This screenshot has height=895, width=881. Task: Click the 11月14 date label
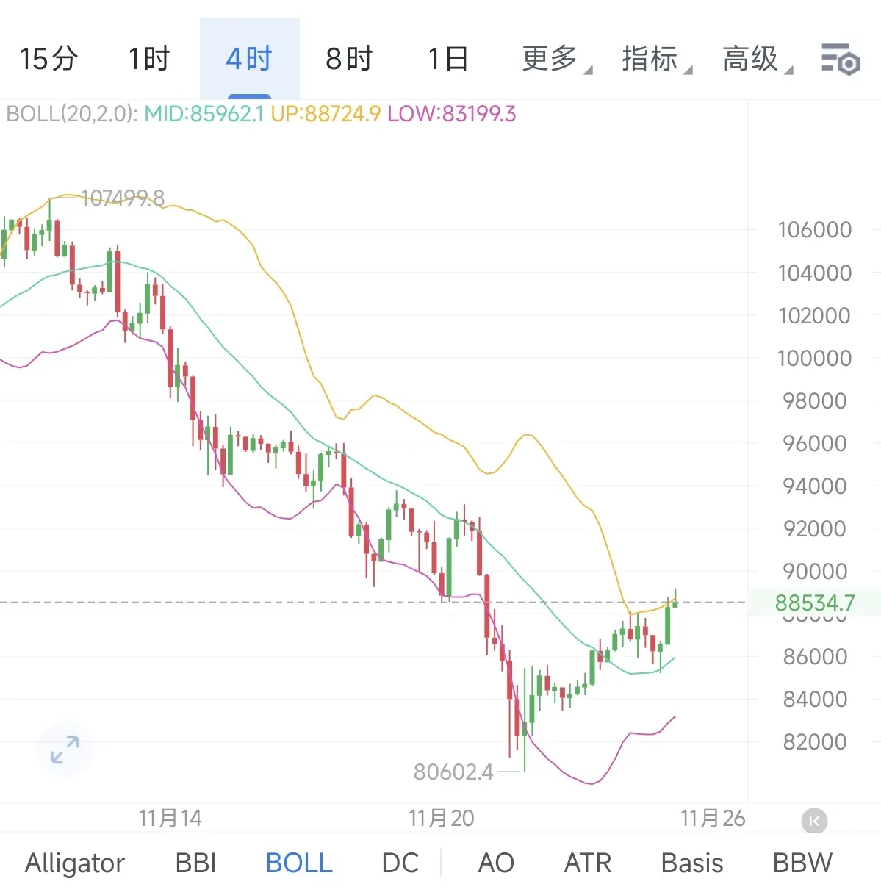pyautogui.click(x=170, y=818)
